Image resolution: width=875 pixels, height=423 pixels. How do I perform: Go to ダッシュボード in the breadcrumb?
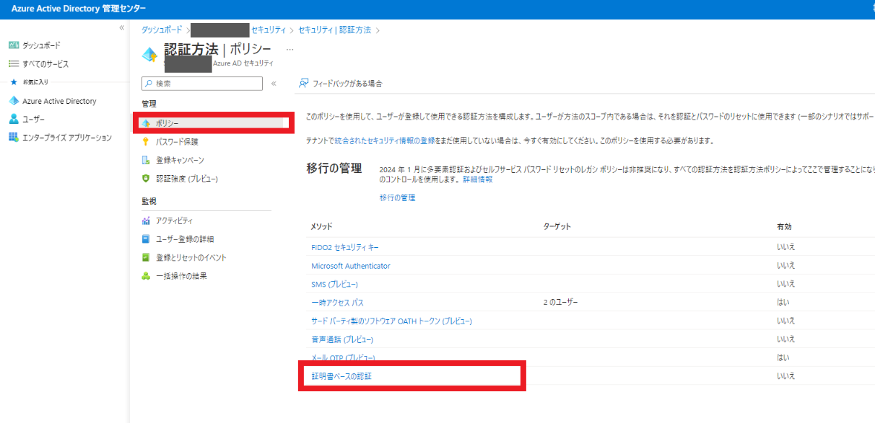tap(162, 30)
